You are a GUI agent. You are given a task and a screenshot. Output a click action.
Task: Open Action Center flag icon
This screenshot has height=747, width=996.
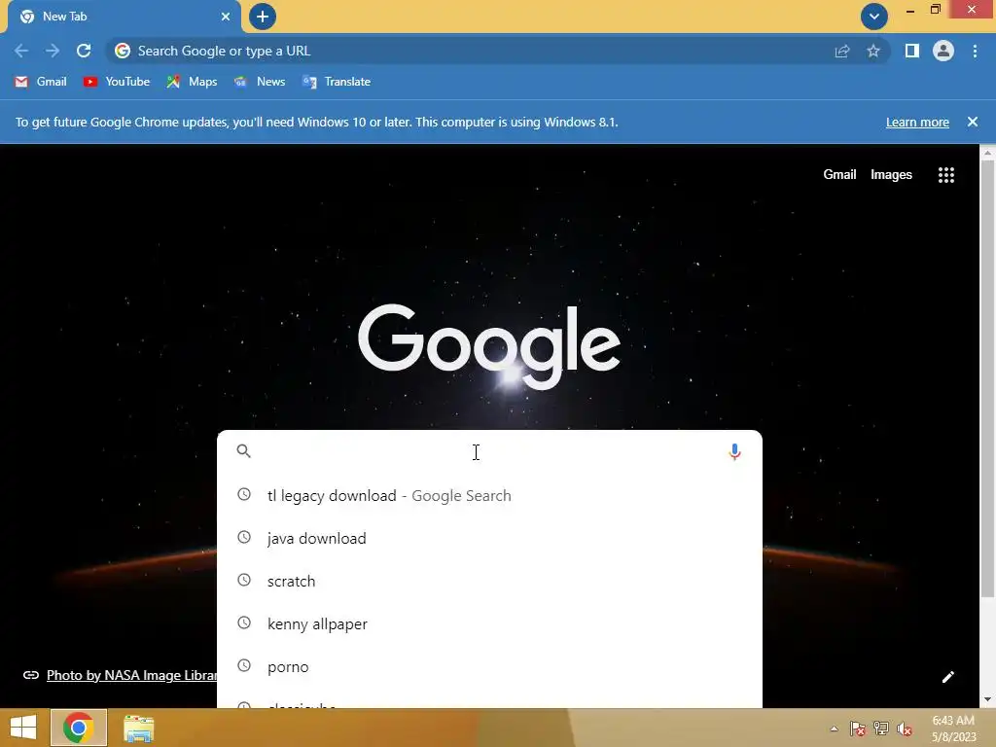[x=858, y=729]
